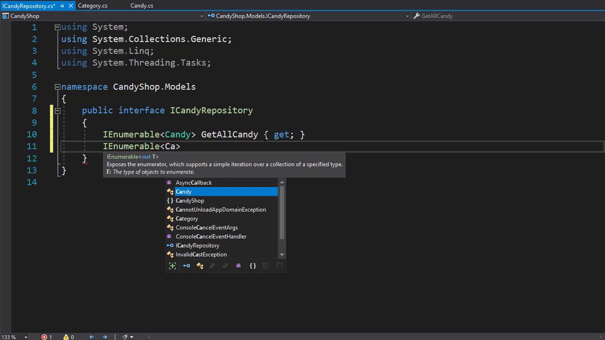Collapse the ICandyRepository interface block
Screen dimensions: 605x340
[x=57, y=110]
